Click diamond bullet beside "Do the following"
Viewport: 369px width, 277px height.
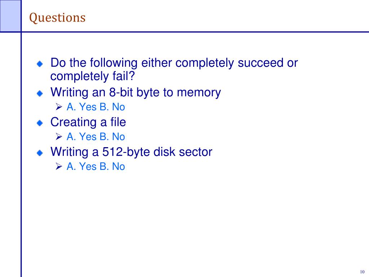40,63
